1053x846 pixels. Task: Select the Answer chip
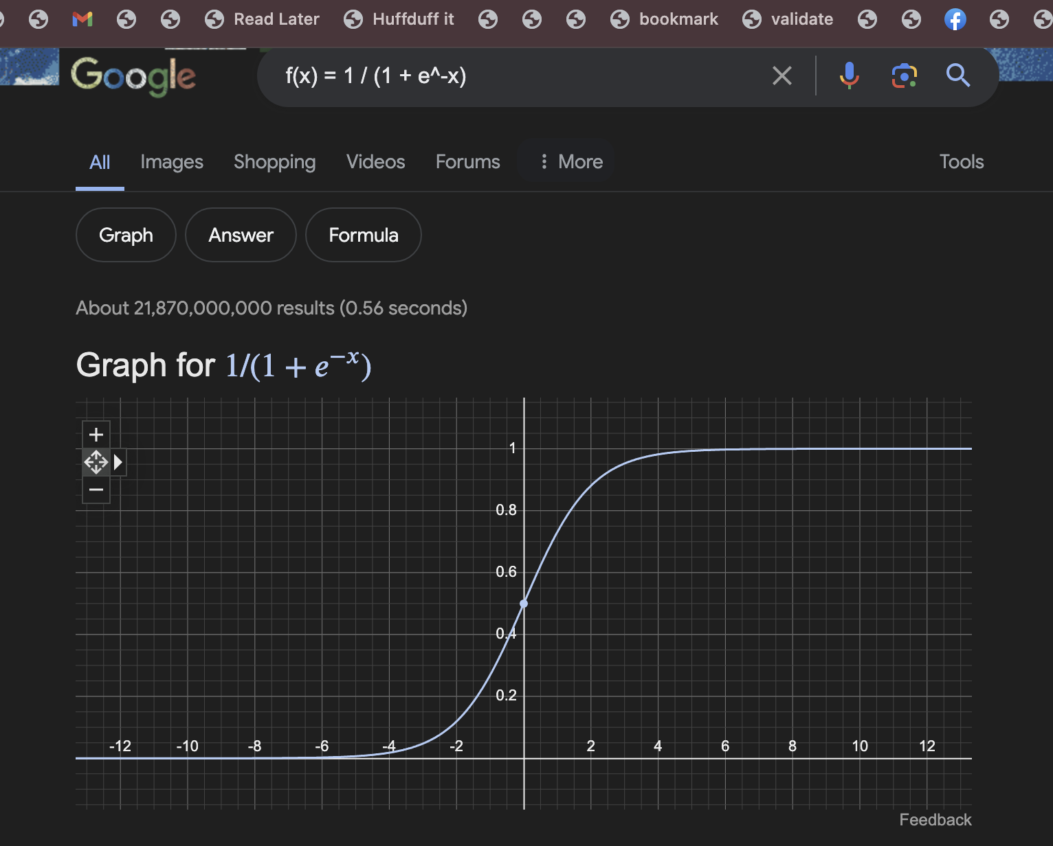coord(241,236)
